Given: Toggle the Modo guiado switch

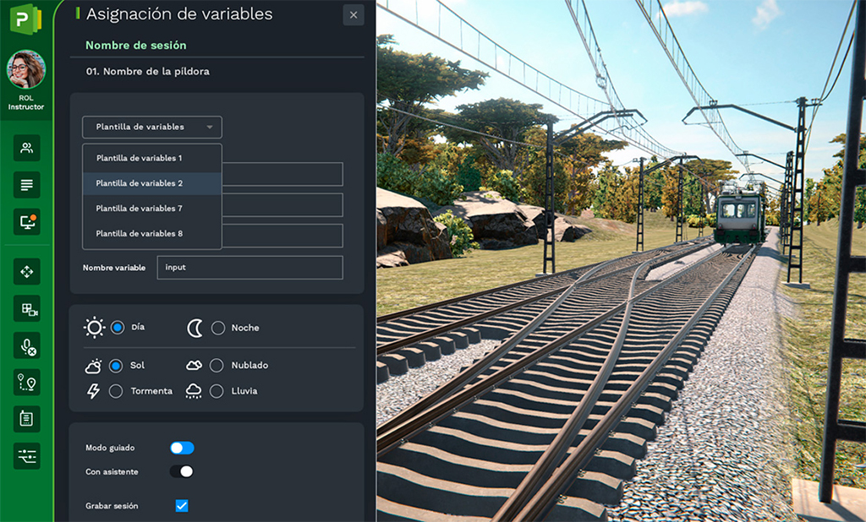Looking at the screenshot, I should pyautogui.click(x=182, y=448).
